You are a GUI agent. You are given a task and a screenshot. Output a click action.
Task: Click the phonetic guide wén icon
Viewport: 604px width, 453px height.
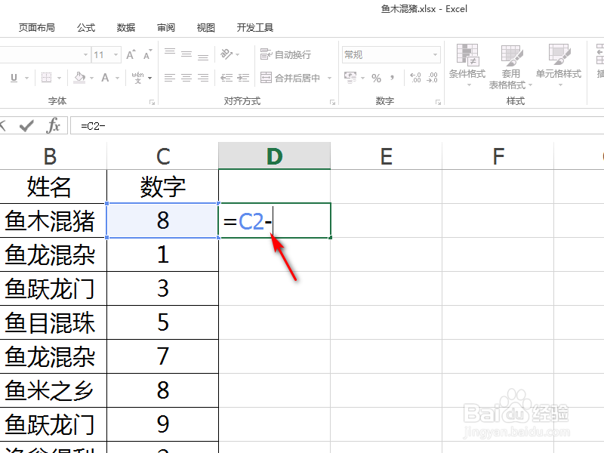click(x=137, y=78)
